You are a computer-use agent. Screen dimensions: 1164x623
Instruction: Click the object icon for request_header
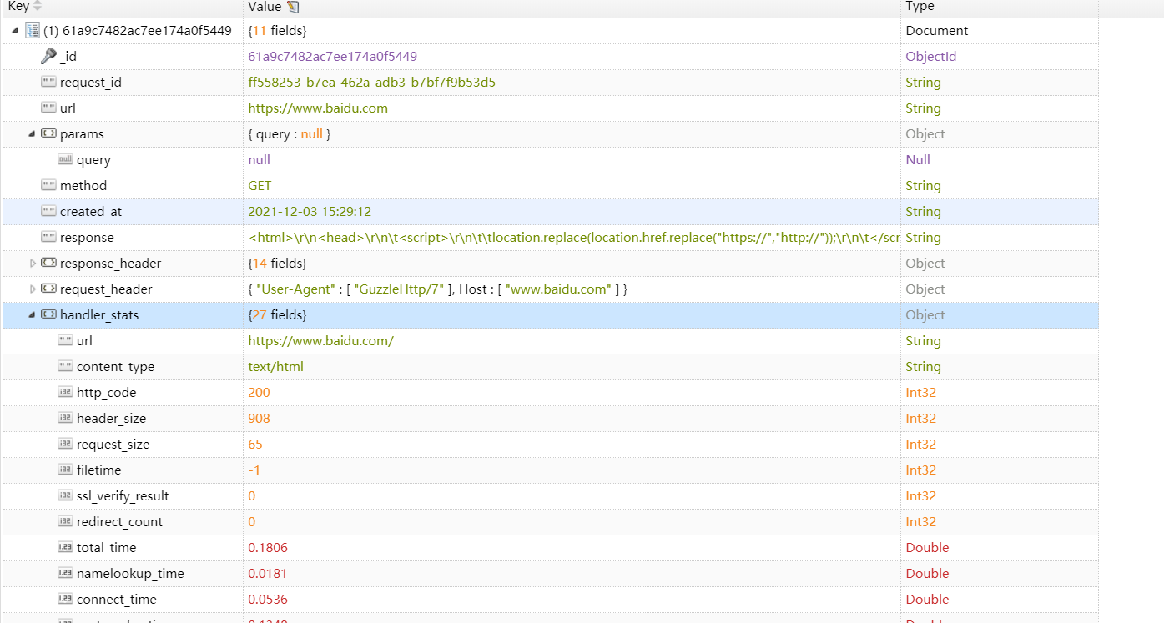[x=49, y=289]
